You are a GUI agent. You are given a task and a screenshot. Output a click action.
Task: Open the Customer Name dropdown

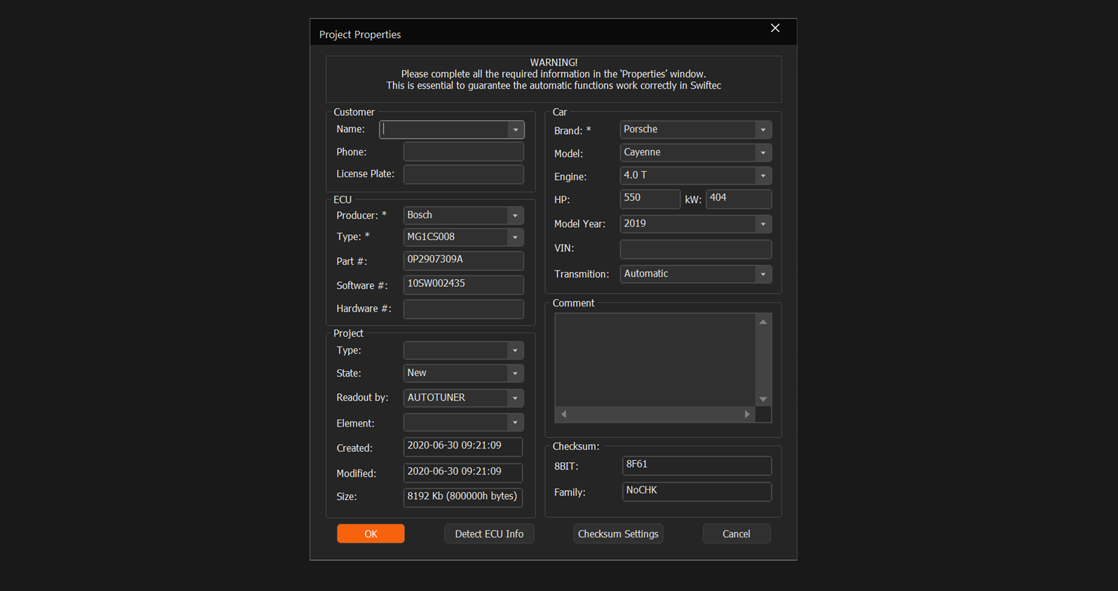click(515, 130)
